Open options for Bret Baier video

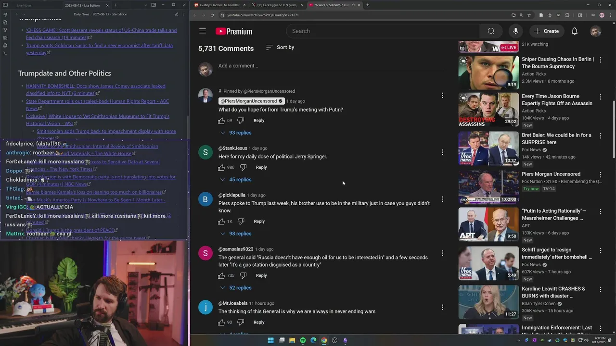(x=600, y=136)
